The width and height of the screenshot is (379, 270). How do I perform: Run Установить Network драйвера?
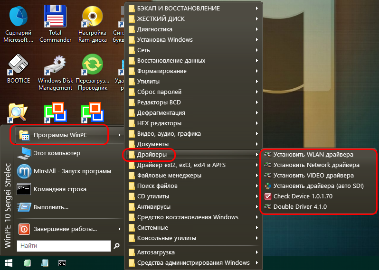click(318, 165)
